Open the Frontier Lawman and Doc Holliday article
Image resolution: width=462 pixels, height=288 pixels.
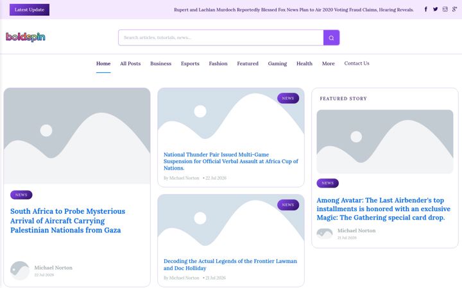[x=230, y=264]
